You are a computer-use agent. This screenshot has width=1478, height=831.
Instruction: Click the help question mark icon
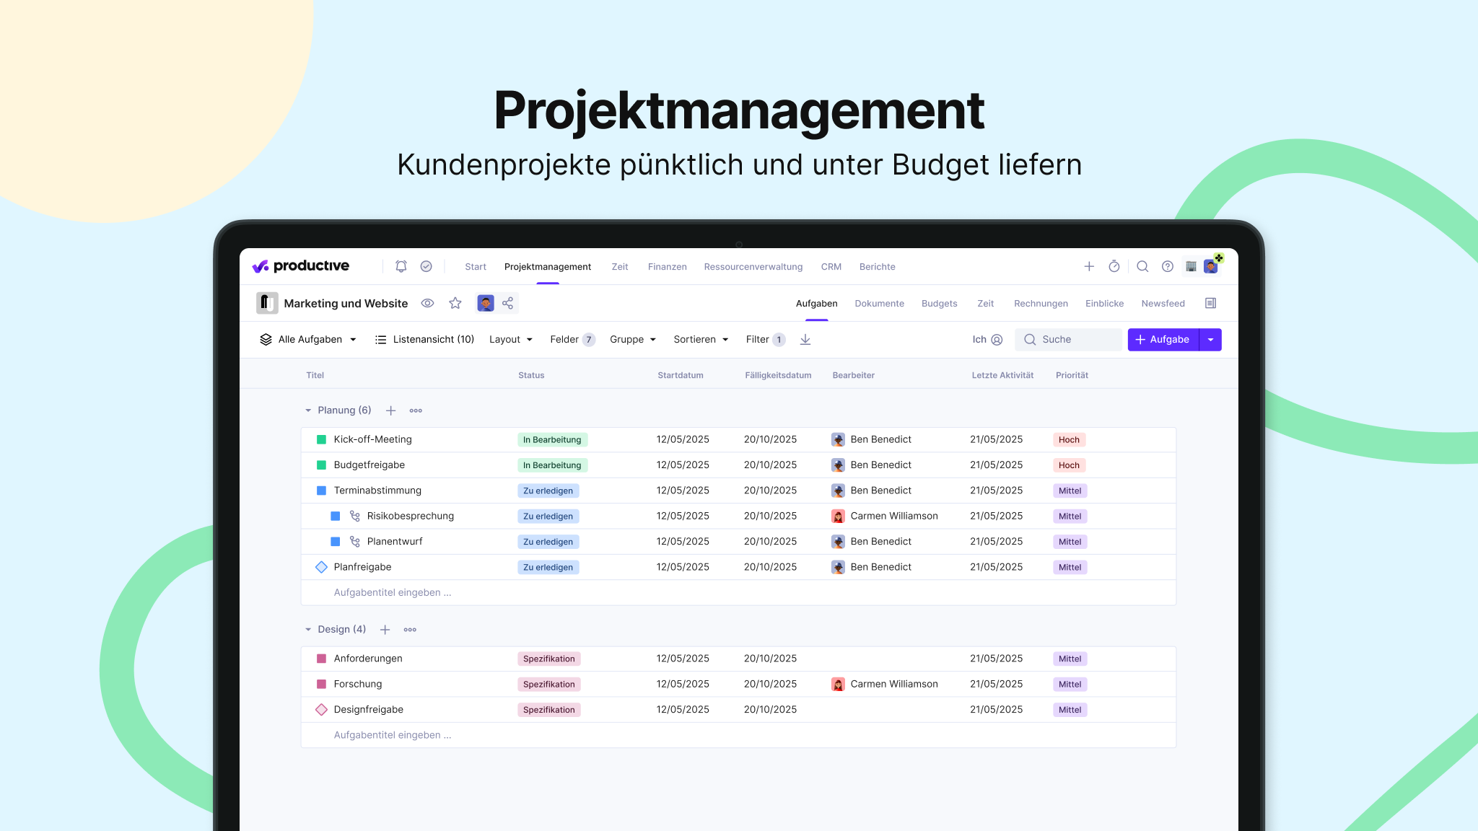tap(1168, 266)
